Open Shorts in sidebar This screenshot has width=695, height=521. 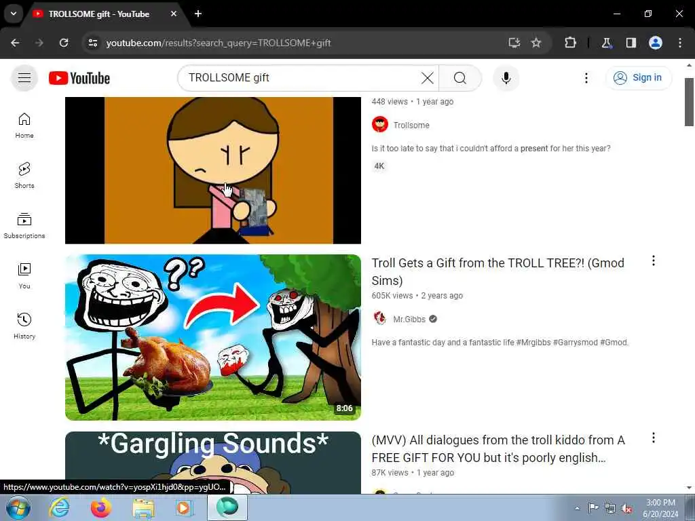[x=24, y=176]
